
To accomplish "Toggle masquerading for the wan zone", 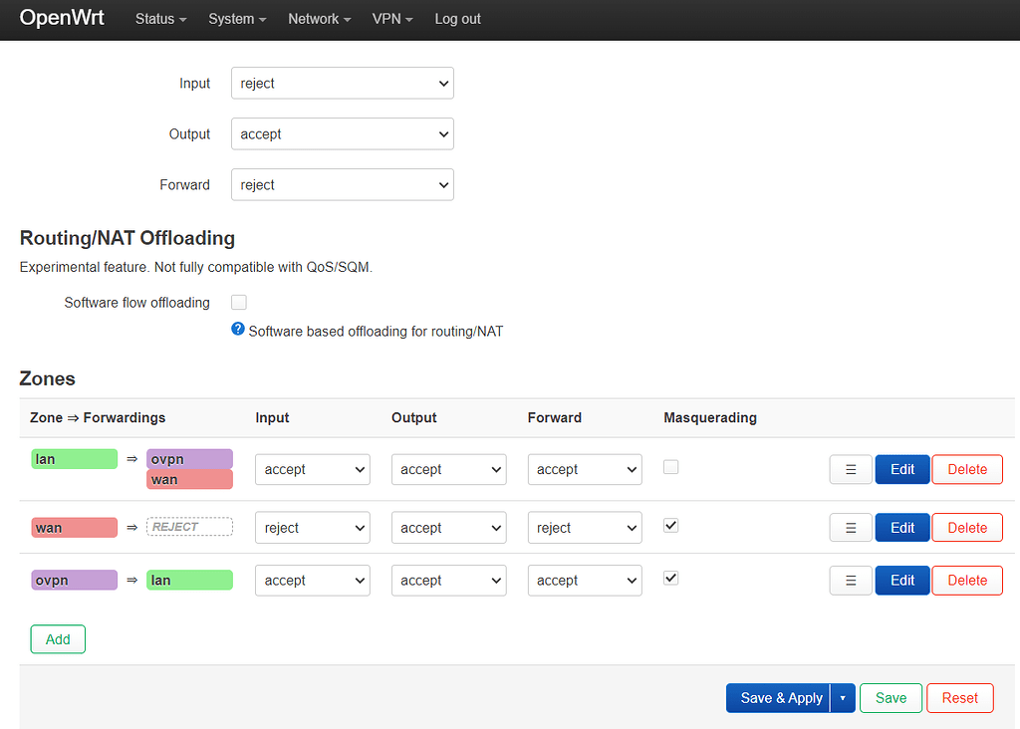I will [671, 526].
